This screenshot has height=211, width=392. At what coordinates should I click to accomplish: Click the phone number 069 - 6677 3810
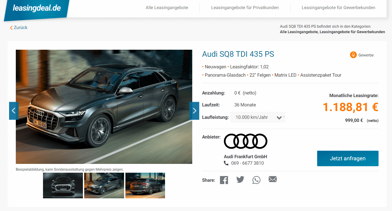(x=247, y=163)
